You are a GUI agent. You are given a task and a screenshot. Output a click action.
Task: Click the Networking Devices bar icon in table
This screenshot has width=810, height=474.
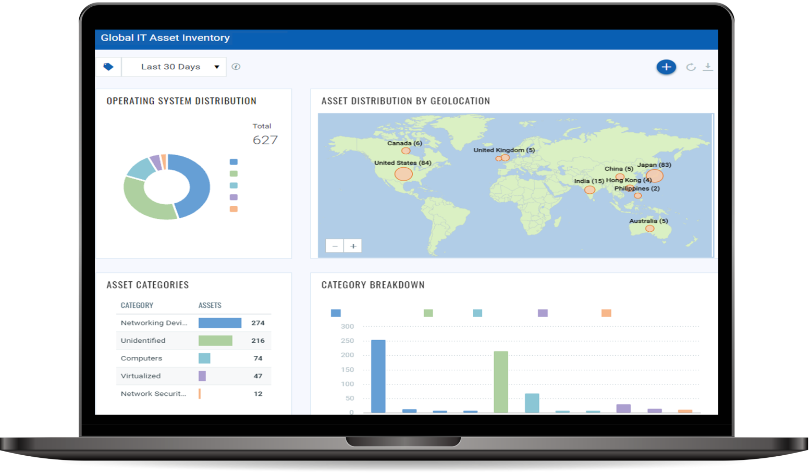(x=219, y=322)
